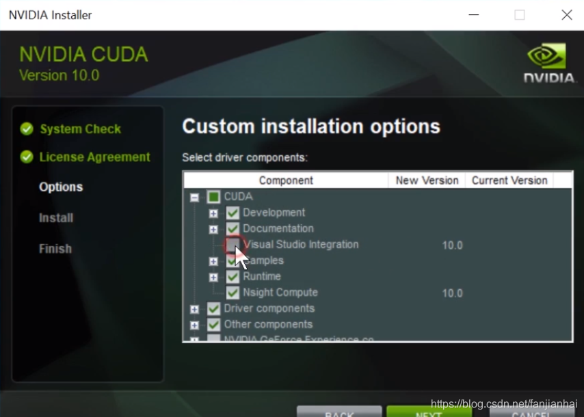
Task: Close the NVIDIA Installer window
Action: point(567,15)
